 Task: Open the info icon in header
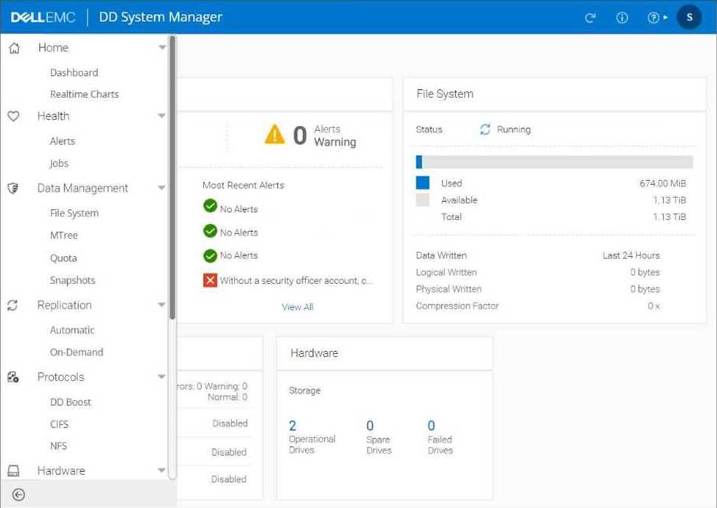click(622, 18)
